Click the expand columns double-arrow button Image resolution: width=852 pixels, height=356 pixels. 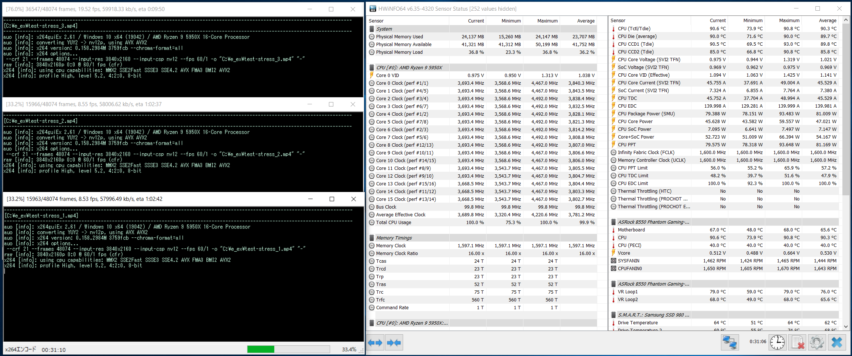[x=375, y=343]
